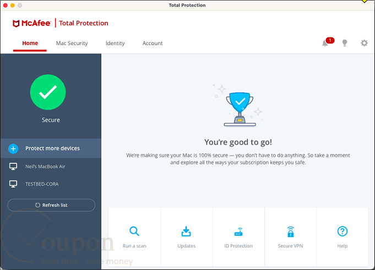
Task: Click the ID Protection label
Action: 238,246
